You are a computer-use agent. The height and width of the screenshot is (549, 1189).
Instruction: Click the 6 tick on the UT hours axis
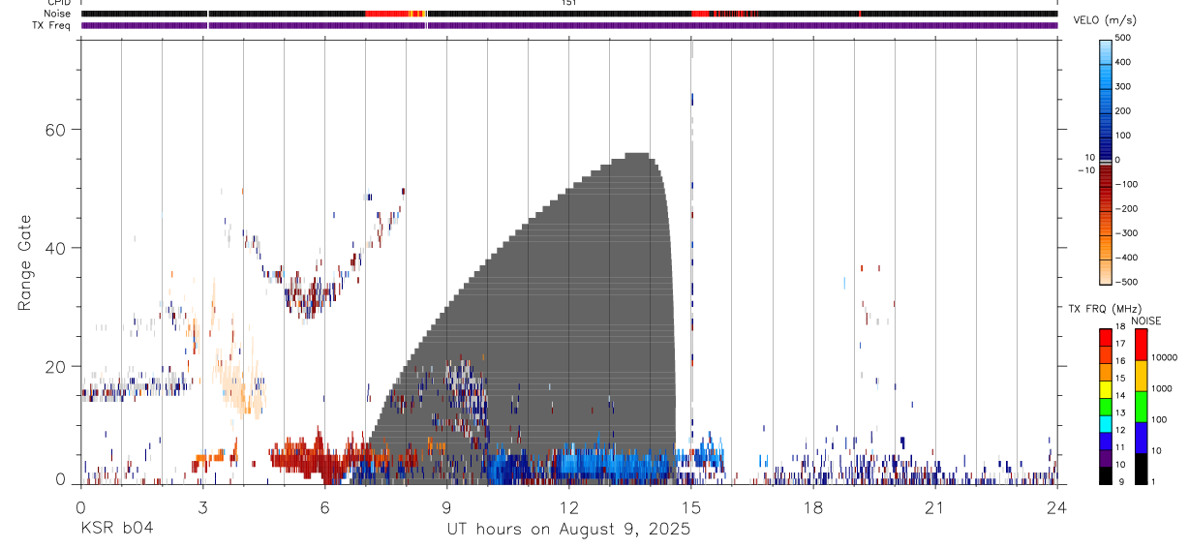pos(324,506)
